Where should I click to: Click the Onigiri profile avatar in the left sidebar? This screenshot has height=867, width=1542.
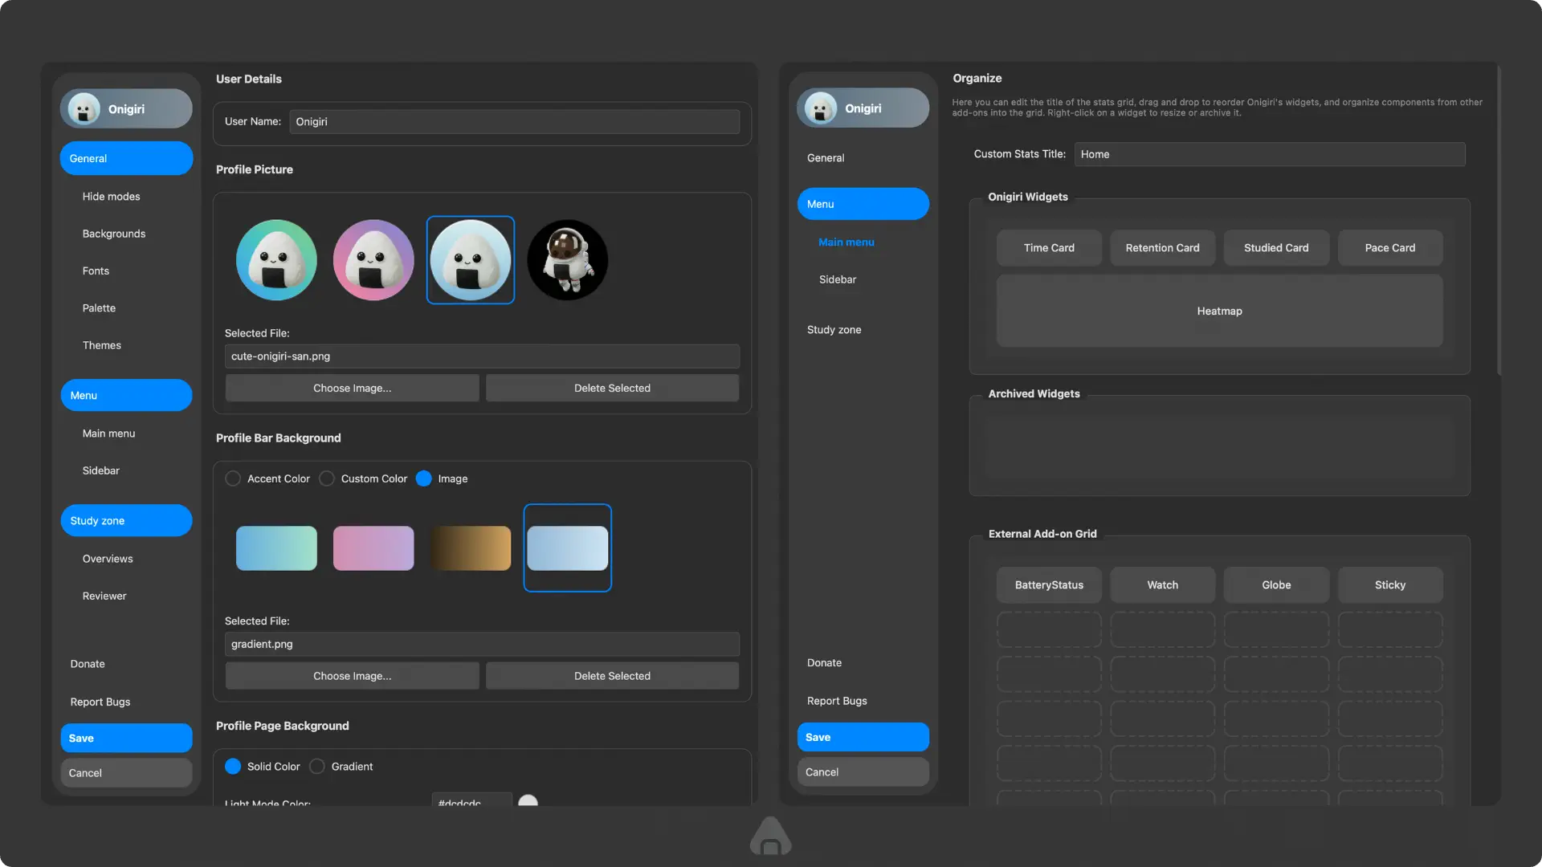84,109
